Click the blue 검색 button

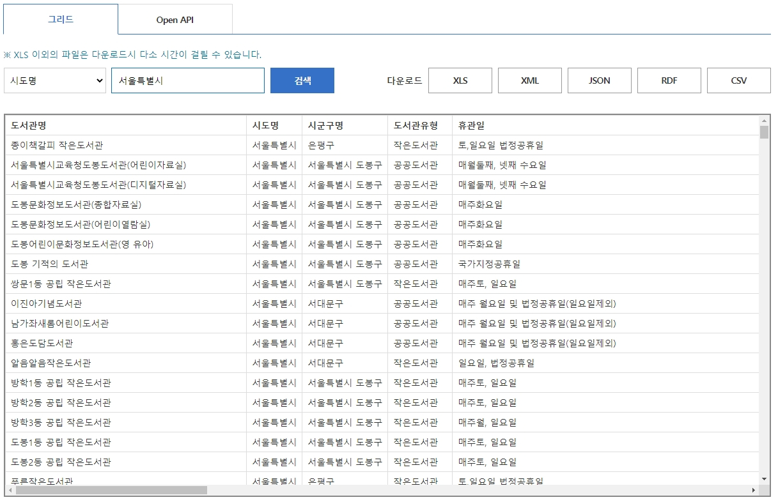[302, 80]
